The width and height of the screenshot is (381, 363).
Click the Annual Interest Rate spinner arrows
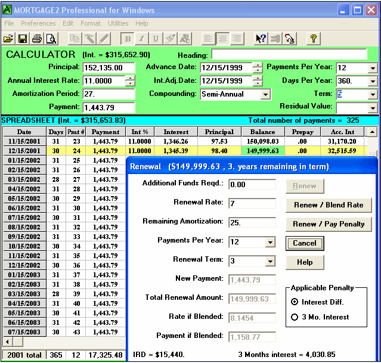pos(130,81)
